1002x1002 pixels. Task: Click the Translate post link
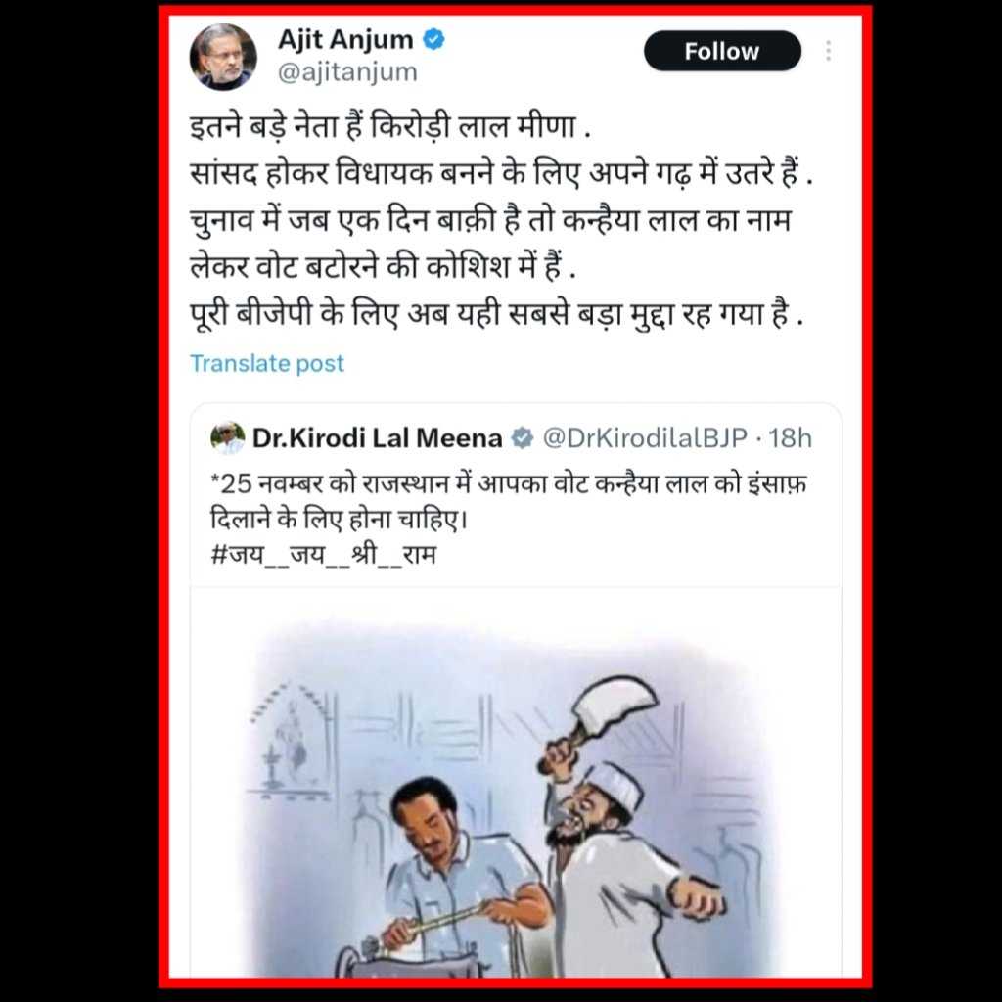point(267,364)
